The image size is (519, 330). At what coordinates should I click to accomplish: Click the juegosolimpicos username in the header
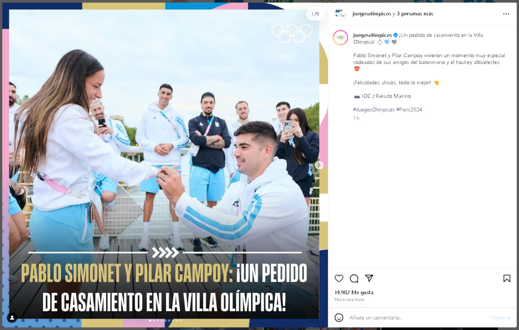(372, 14)
